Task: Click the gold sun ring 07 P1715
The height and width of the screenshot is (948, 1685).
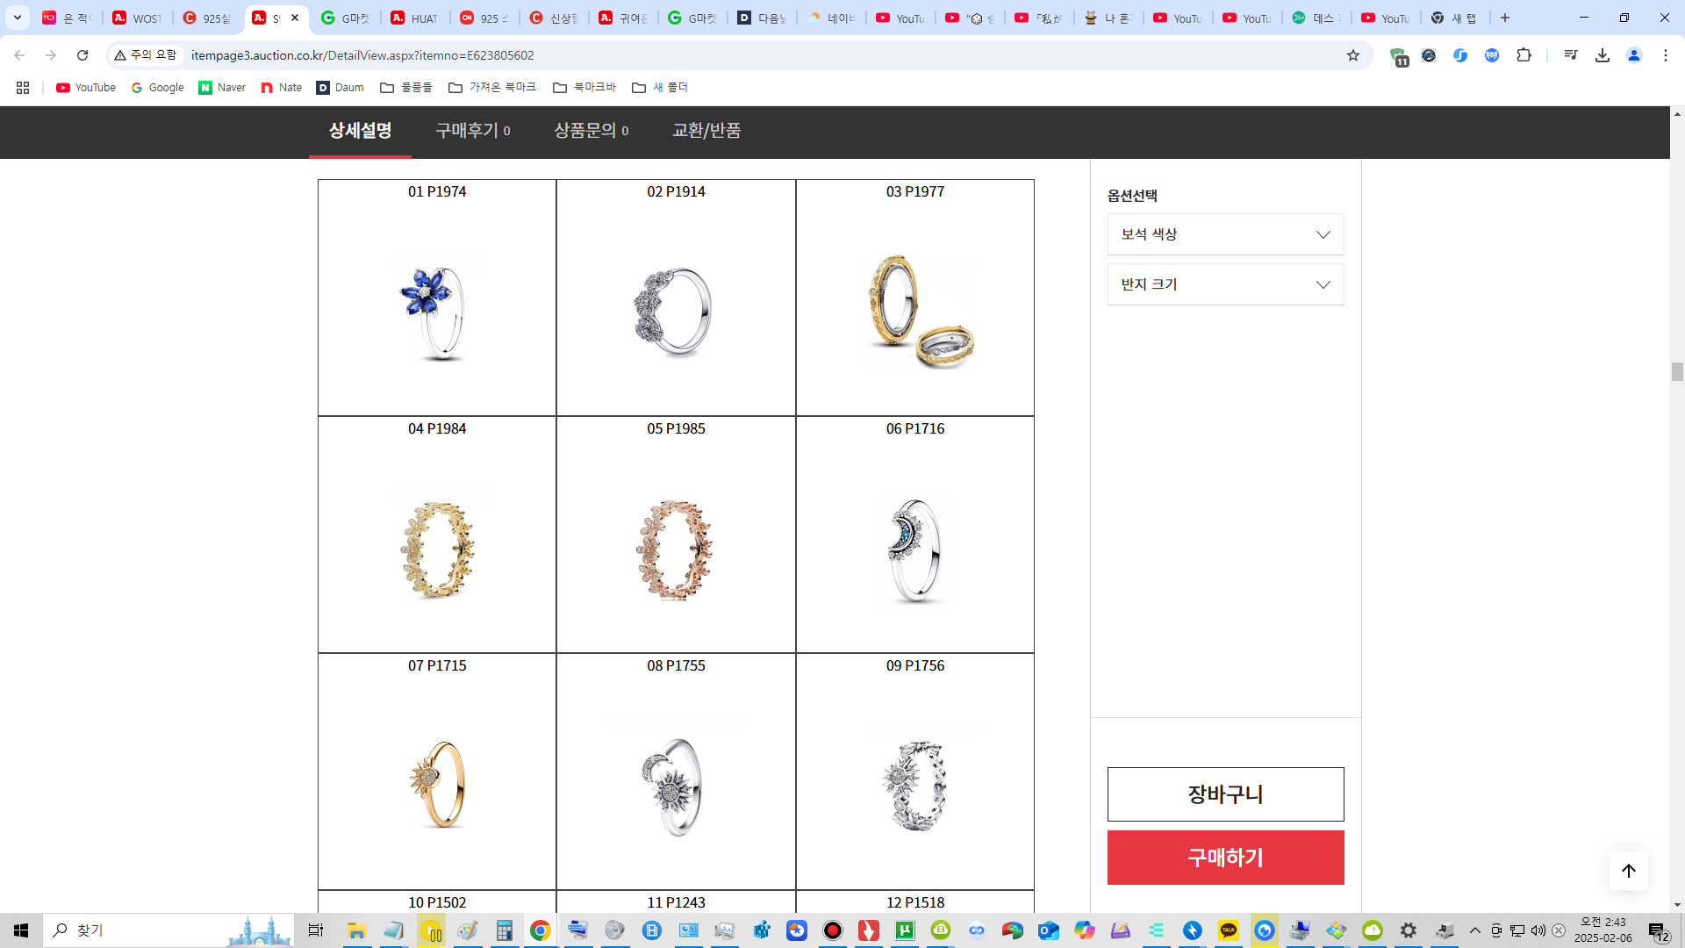Action: (437, 784)
